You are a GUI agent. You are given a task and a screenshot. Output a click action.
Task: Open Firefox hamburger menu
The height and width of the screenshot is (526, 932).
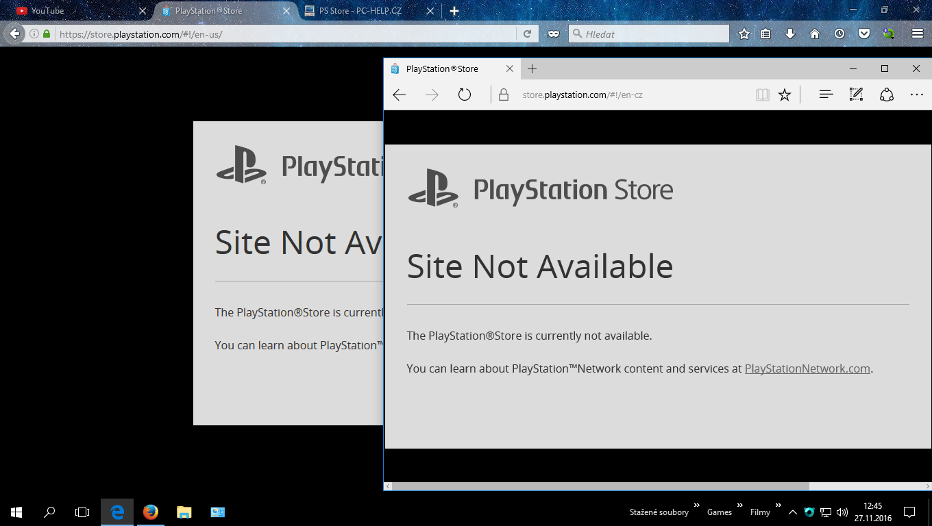[918, 34]
